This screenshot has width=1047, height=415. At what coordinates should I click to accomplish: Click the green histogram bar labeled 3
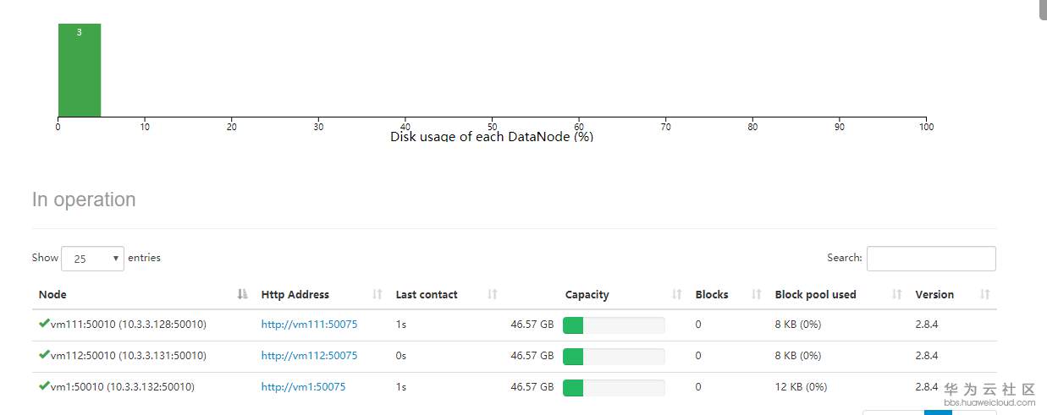[x=80, y=70]
